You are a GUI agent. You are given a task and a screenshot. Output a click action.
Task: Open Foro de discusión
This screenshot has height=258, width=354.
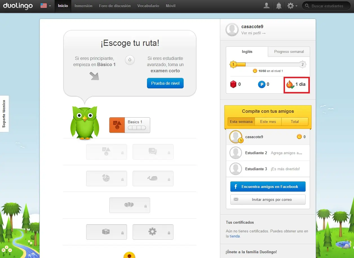pos(115,6)
